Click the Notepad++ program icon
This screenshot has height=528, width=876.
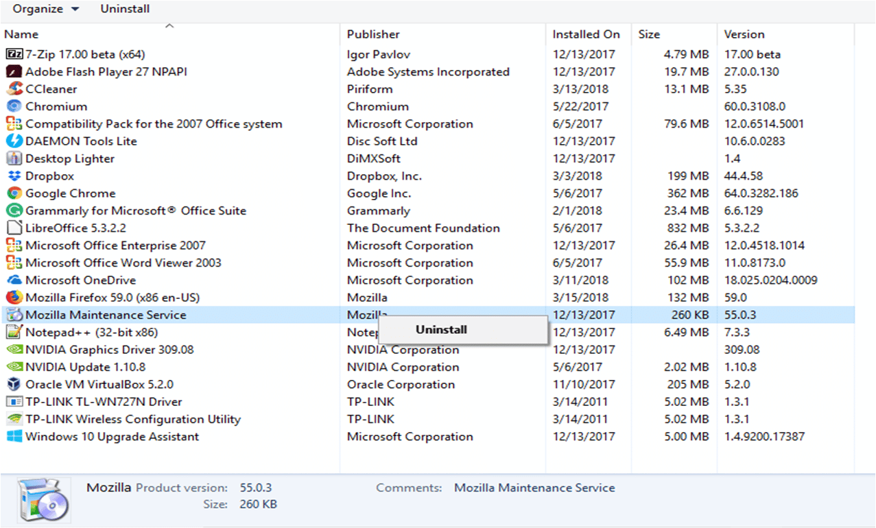point(14,333)
